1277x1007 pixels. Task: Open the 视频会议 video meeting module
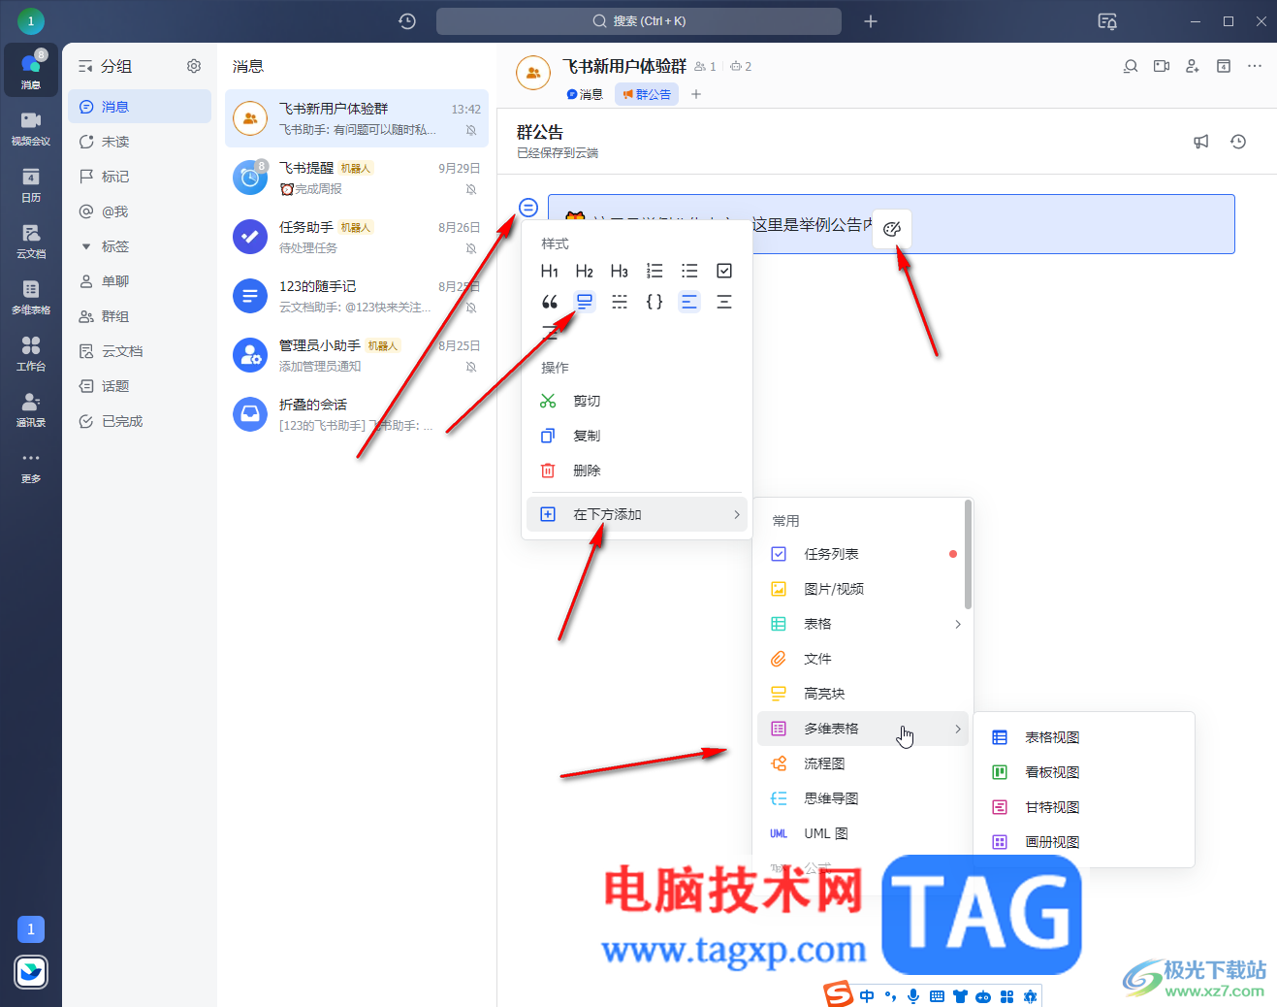(x=31, y=128)
